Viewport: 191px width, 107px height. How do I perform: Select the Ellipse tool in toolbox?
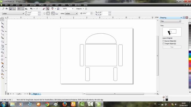pos(2,45)
